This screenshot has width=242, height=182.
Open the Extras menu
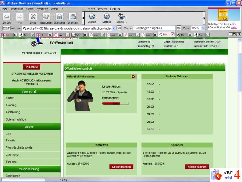(54, 8)
